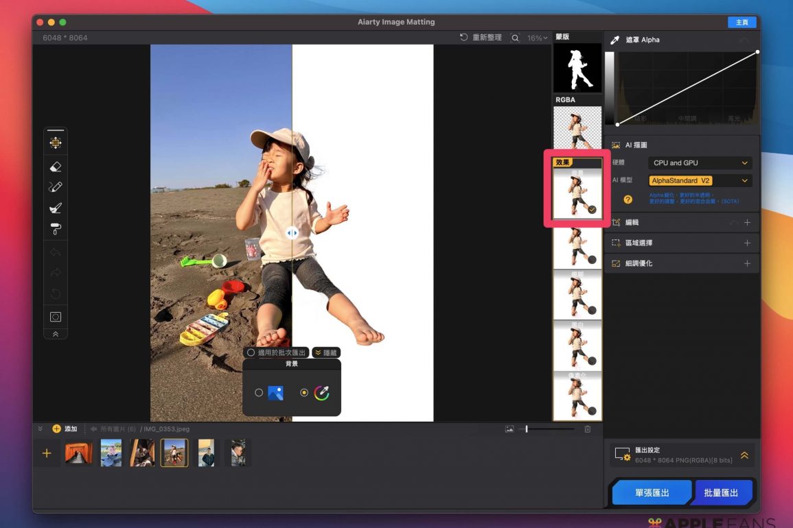Select the 蒙版 mask preview thumbnail
The image size is (793, 528).
577,69
